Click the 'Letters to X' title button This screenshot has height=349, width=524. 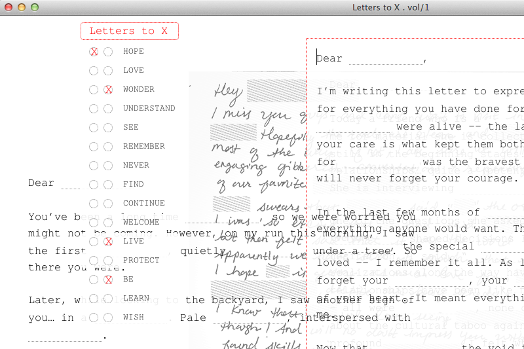[x=129, y=31]
